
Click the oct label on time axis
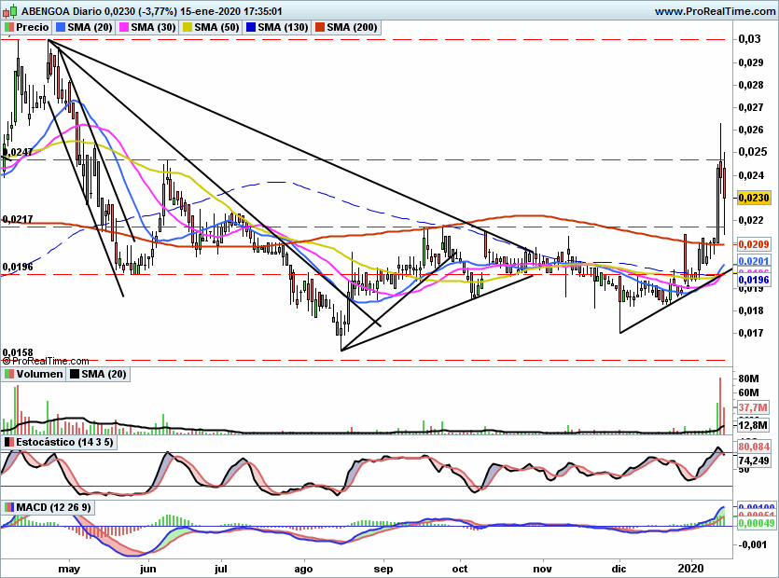click(460, 569)
